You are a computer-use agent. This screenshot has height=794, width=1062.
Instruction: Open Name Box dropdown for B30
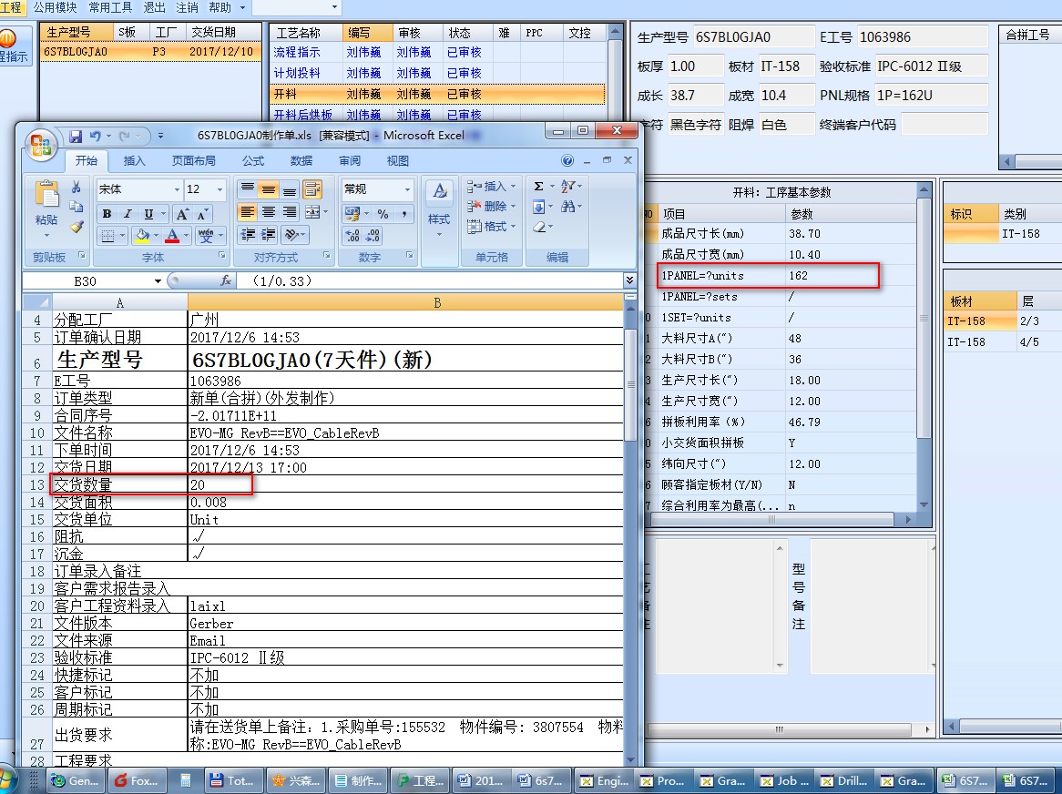[158, 281]
